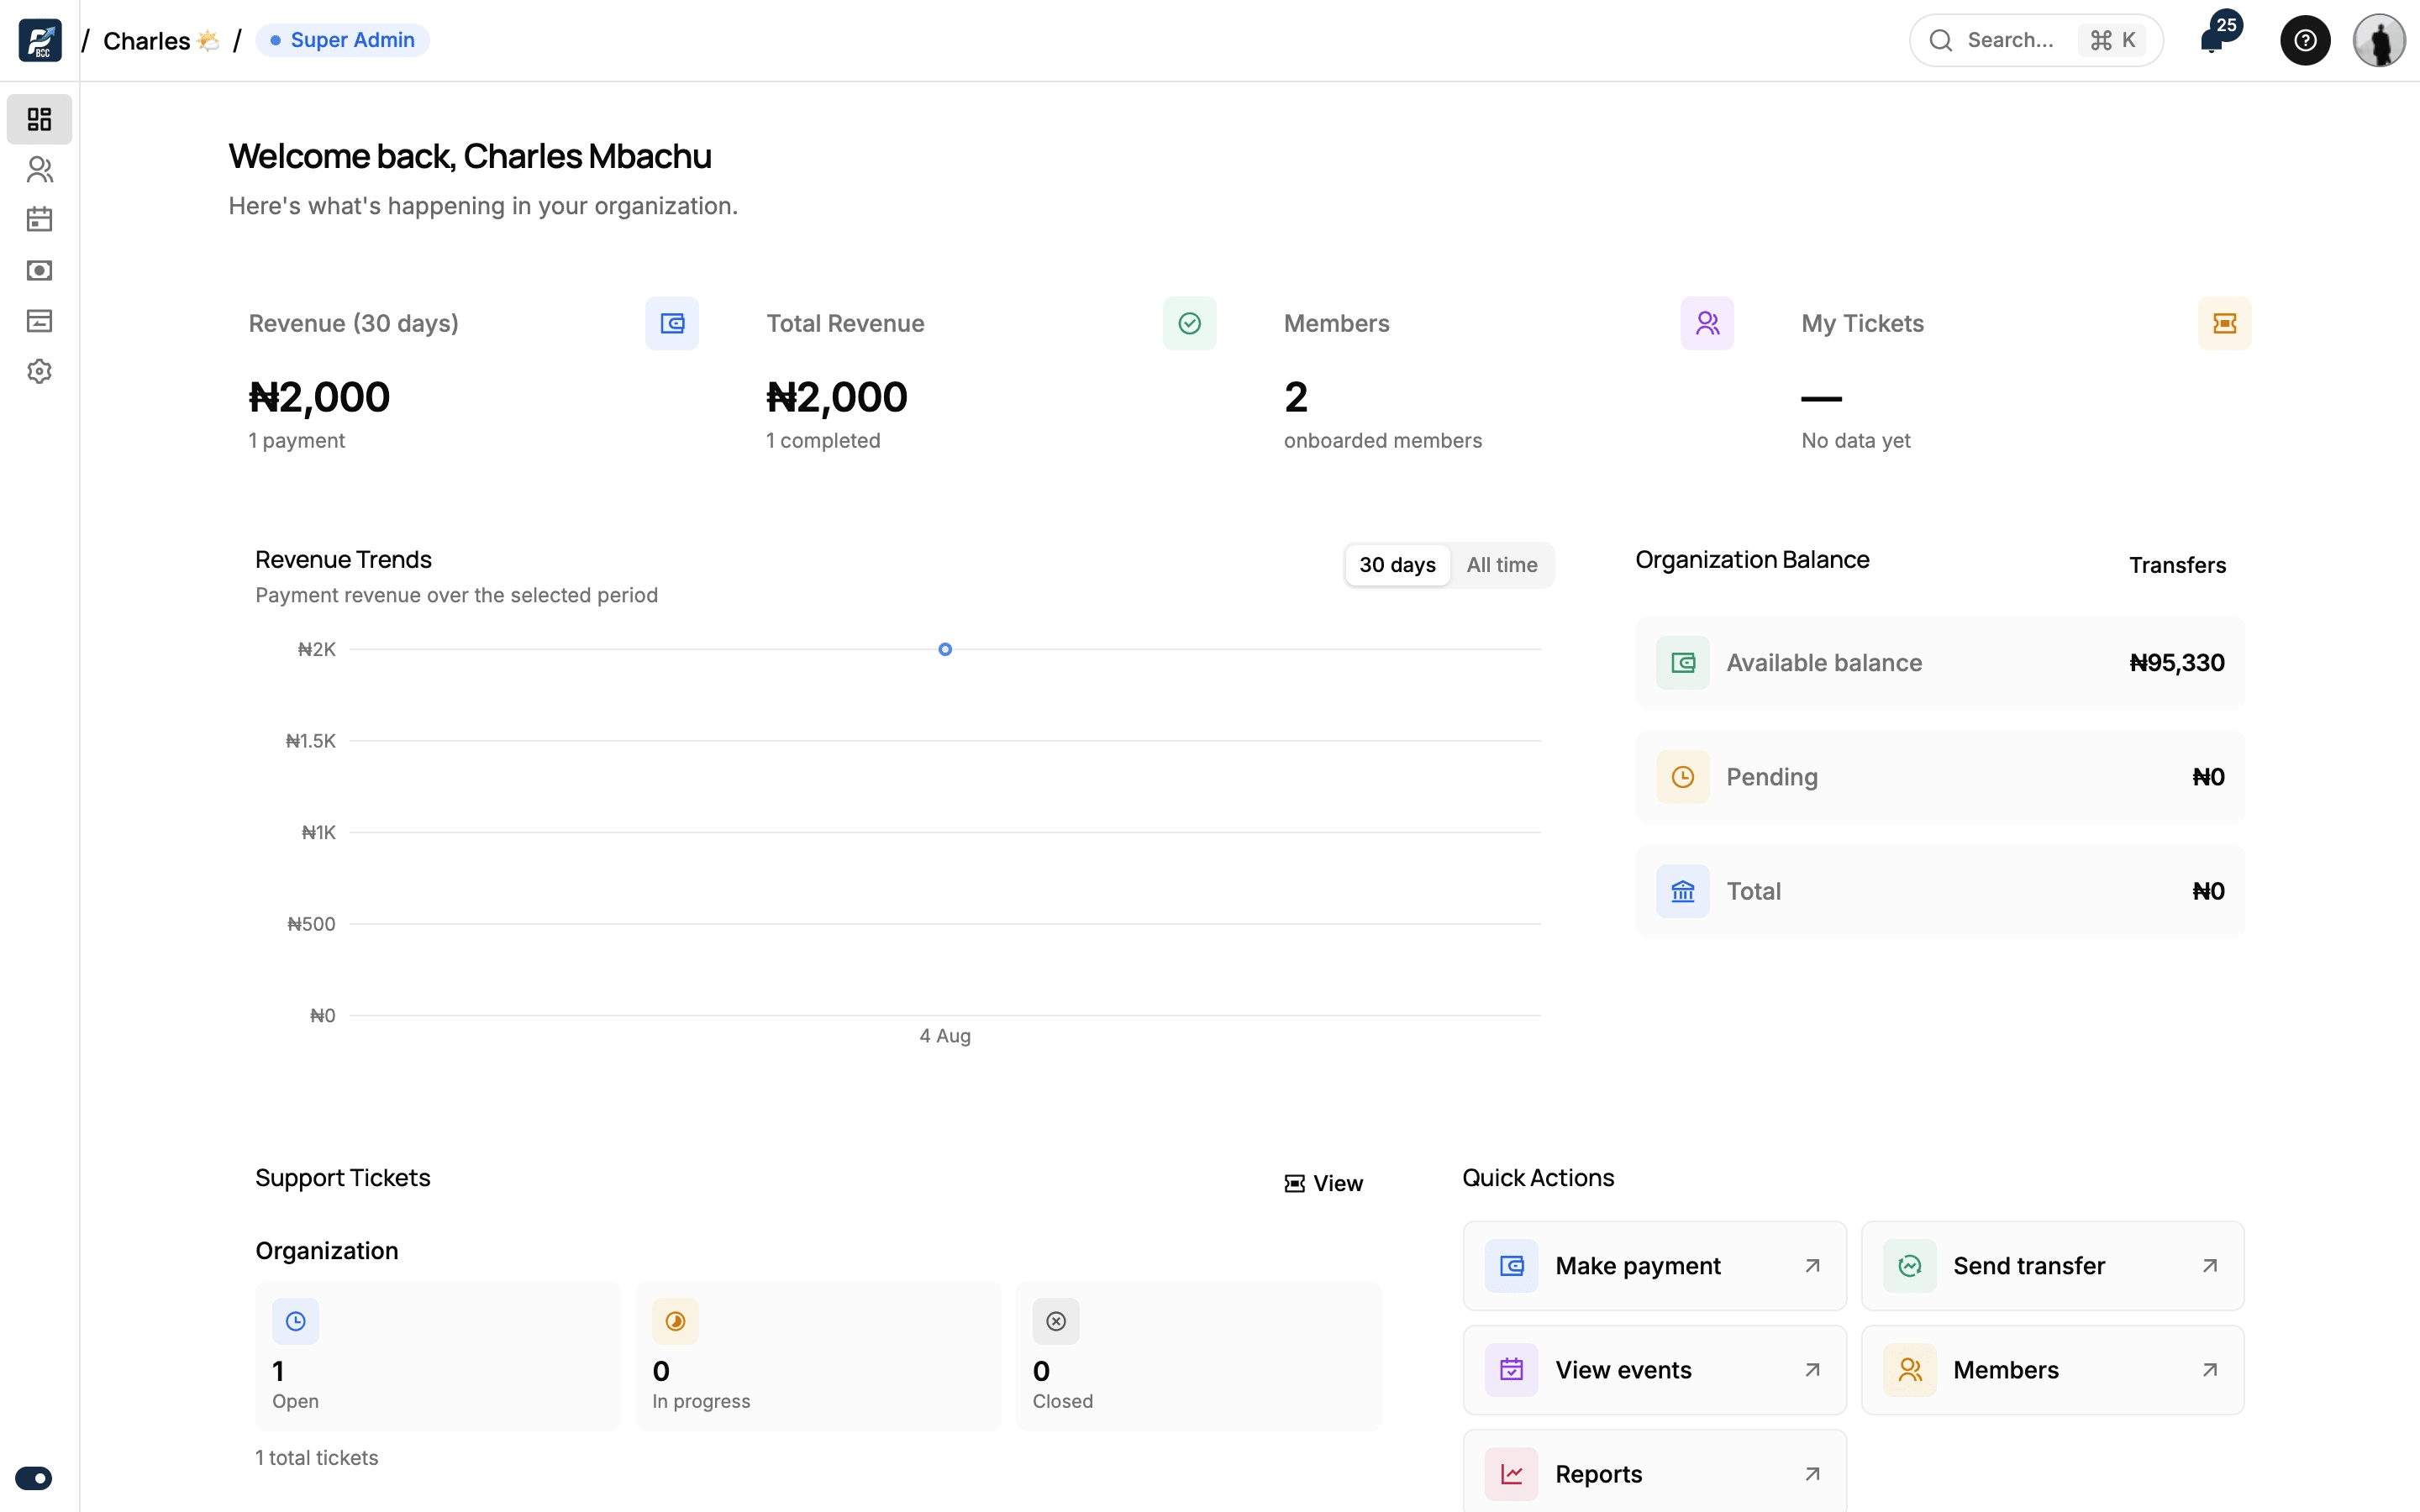2420x1512 pixels.
Task: Click the Super Admin role badge
Action: click(x=342, y=40)
